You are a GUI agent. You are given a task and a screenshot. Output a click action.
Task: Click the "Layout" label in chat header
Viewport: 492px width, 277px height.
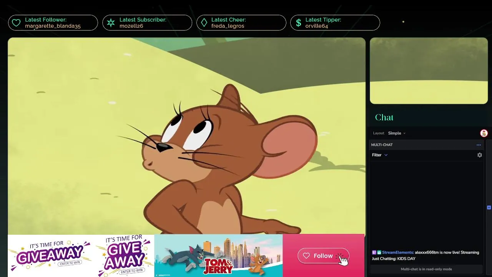point(379,133)
